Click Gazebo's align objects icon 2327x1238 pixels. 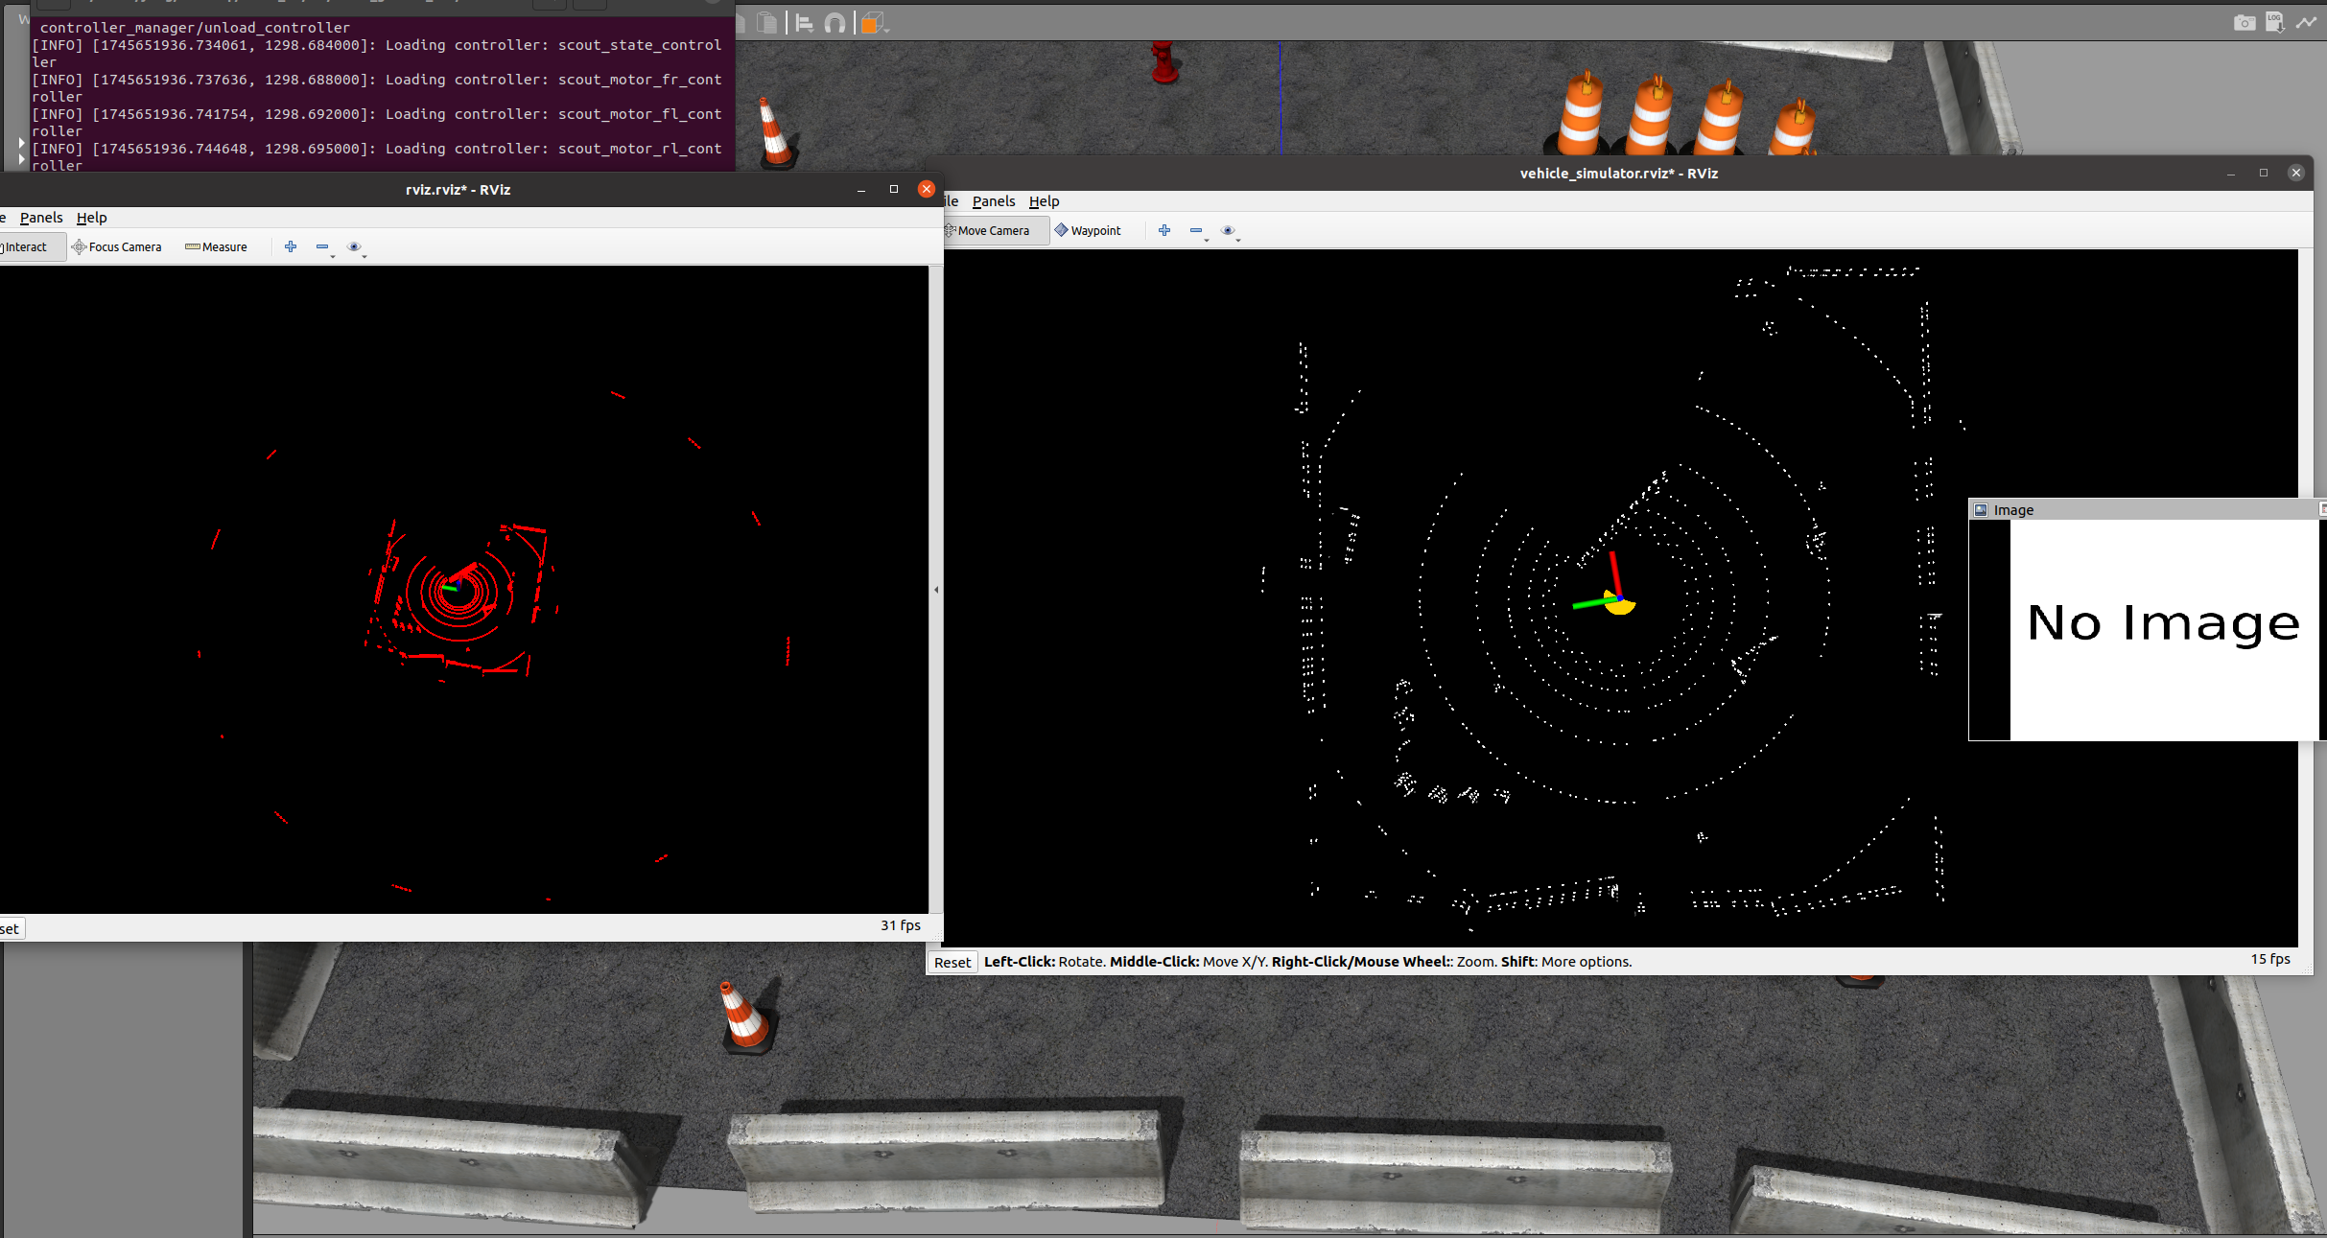pyautogui.click(x=804, y=23)
